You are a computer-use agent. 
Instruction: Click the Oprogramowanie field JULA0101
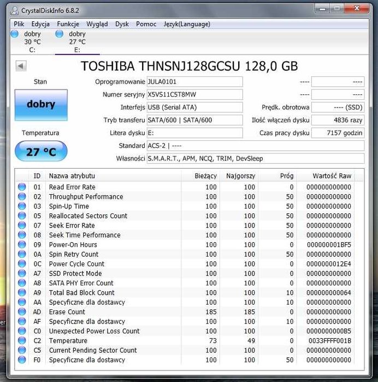click(194, 82)
